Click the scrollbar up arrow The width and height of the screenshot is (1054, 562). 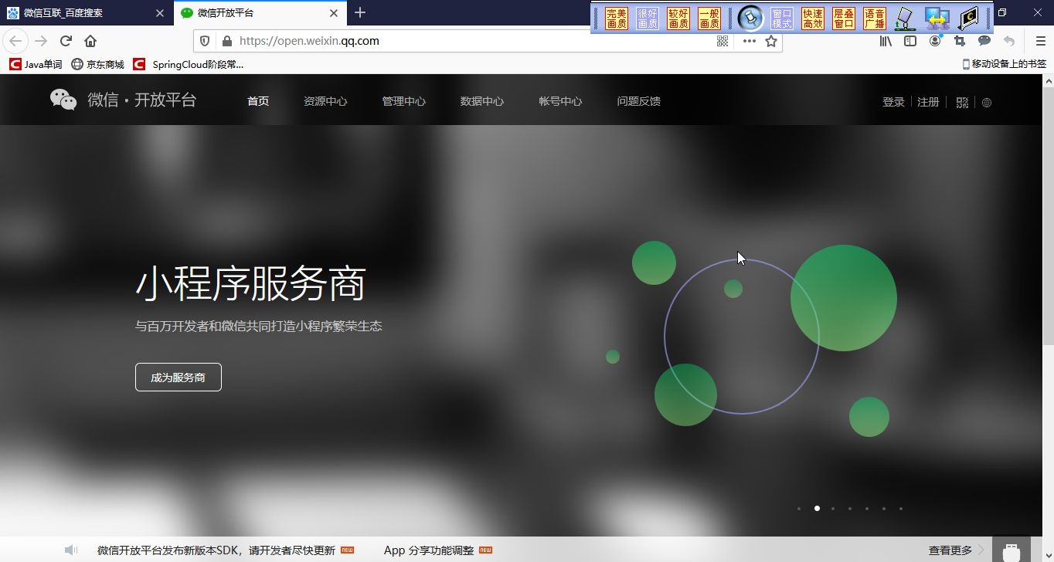[1048, 81]
